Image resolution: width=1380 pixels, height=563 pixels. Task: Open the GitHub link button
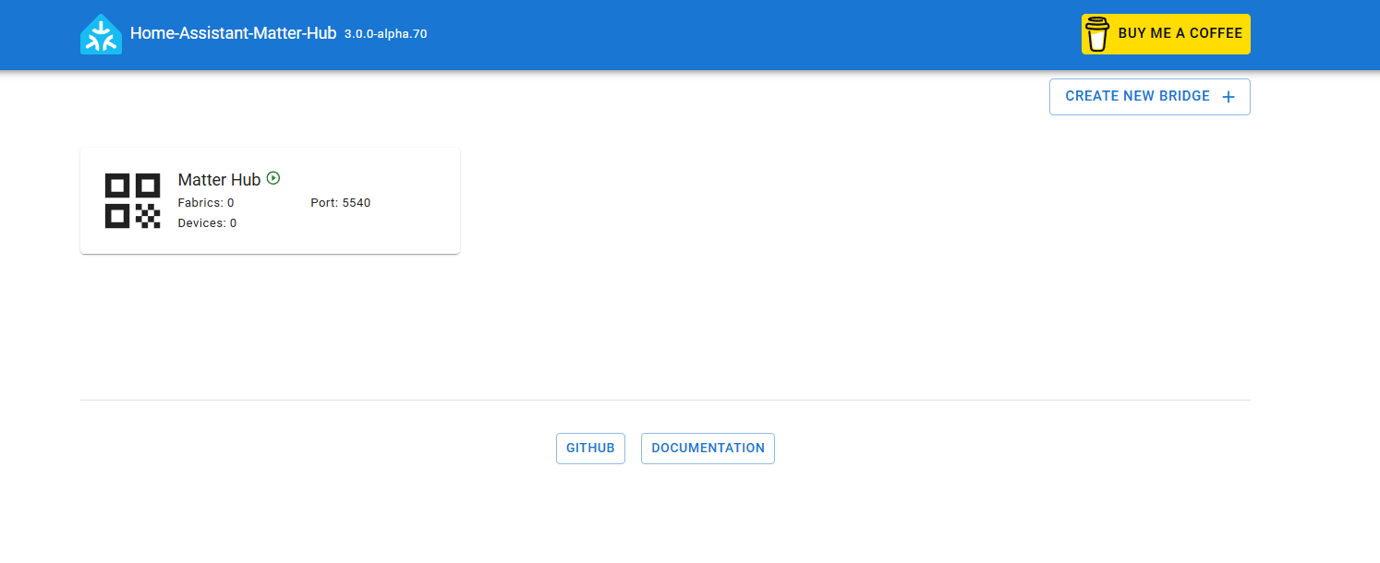[590, 449]
